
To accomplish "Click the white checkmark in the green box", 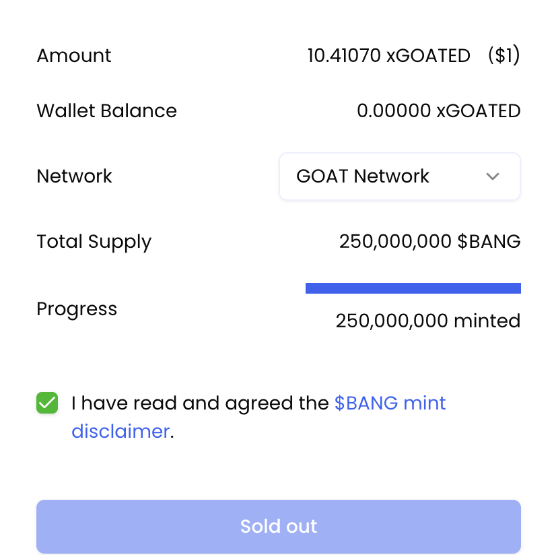I will point(47,403).
